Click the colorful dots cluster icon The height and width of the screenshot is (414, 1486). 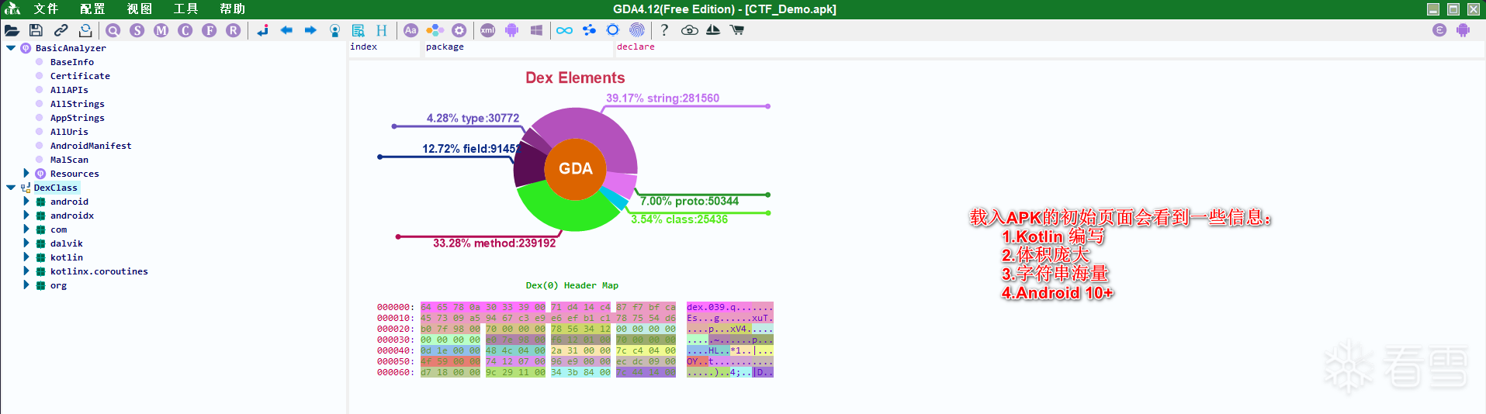tap(435, 30)
